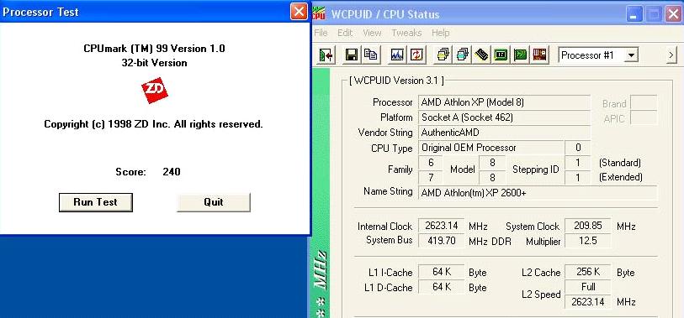Click the floppy disk save icon
The height and width of the screenshot is (318, 684).
click(352, 55)
